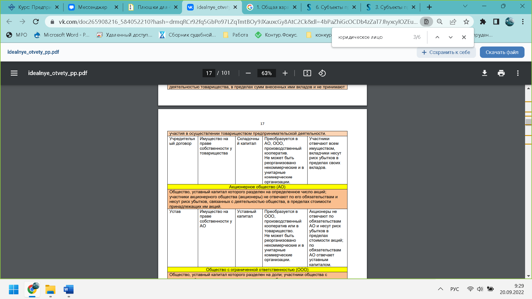
Task: Click the address bar URL
Action: tap(238, 22)
